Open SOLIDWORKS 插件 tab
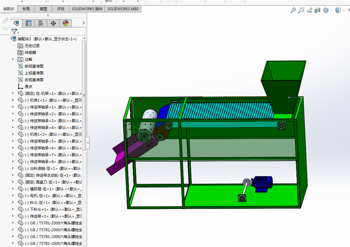350x247 pixels. click(x=87, y=9)
